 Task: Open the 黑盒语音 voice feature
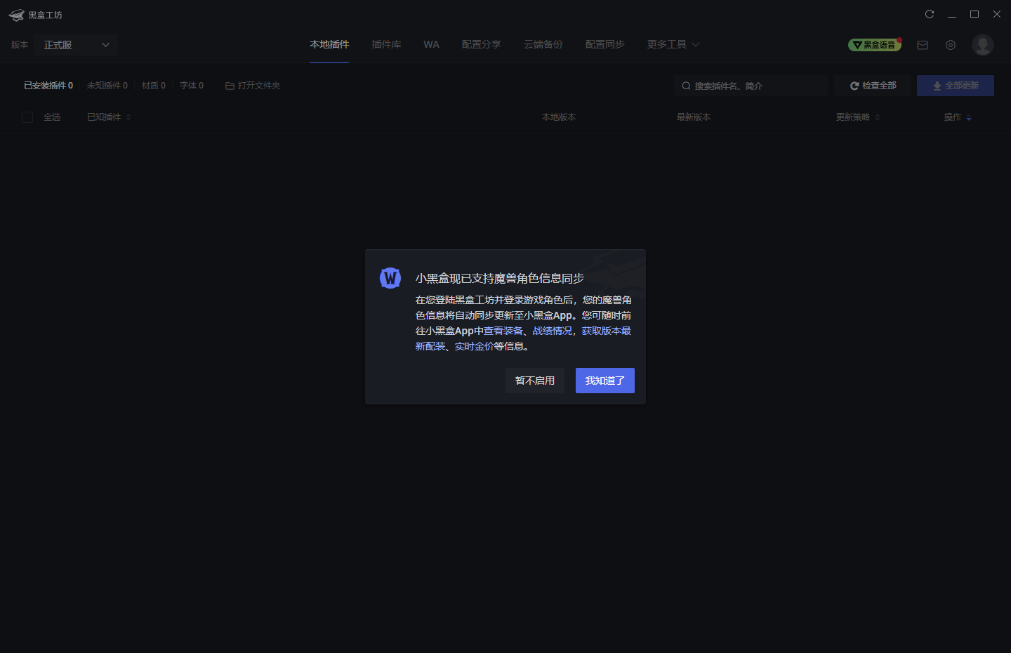pos(875,44)
